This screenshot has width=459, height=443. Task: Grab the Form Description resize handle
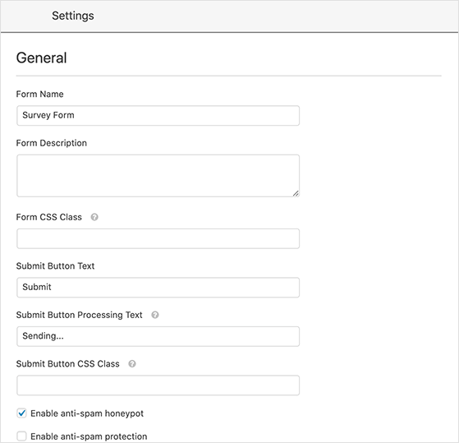click(296, 193)
